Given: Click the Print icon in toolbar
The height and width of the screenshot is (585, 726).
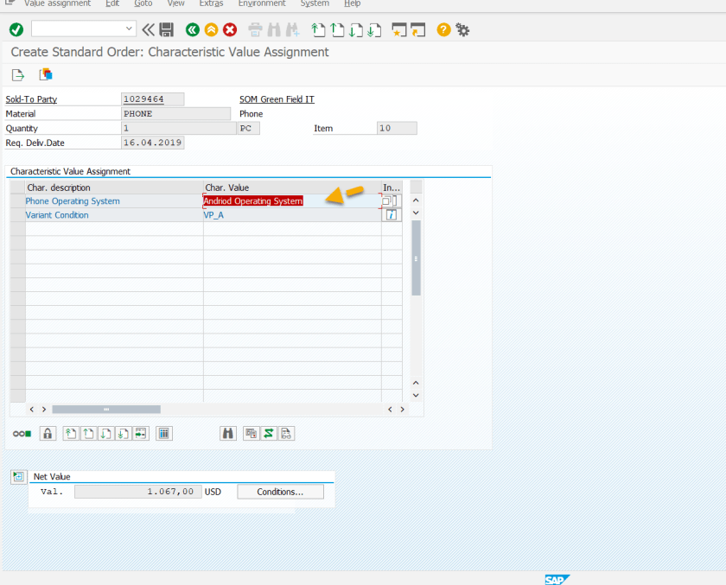Looking at the screenshot, I should [255, 30].
